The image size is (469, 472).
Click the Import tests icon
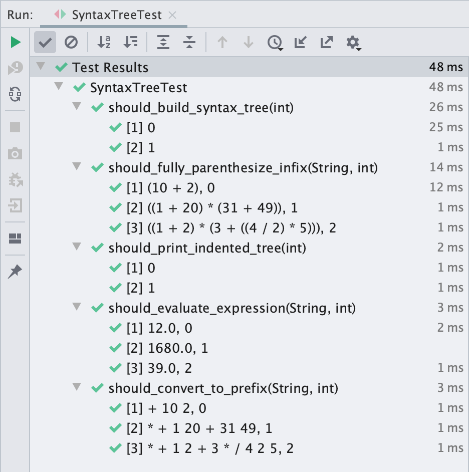(300, 43)
